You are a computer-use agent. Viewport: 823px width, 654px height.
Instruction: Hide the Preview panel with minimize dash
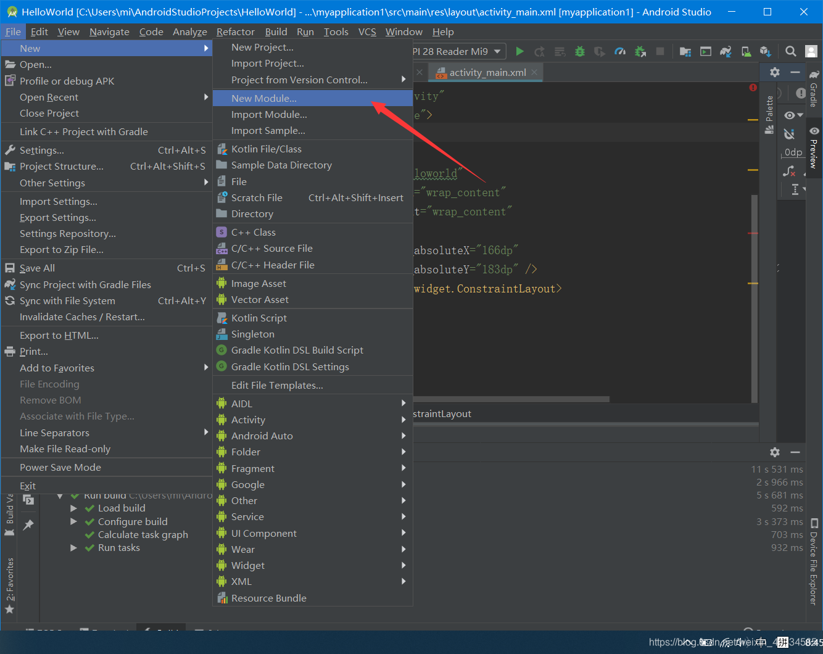(x=795, y=72)
